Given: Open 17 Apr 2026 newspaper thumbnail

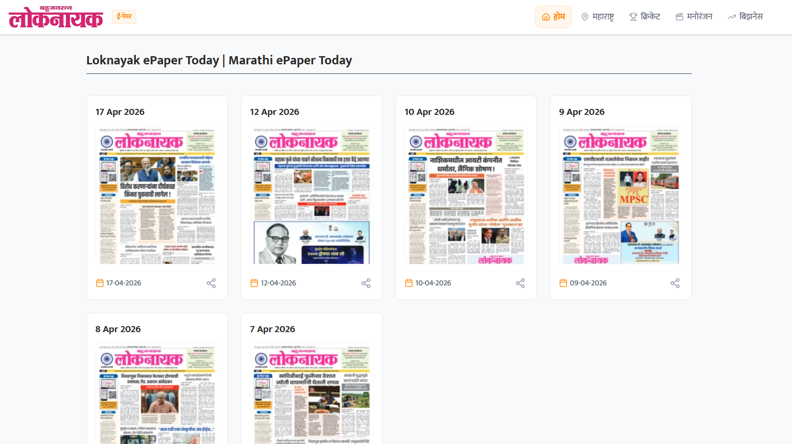Looking at the screenshot, I should tap(157, 195).
